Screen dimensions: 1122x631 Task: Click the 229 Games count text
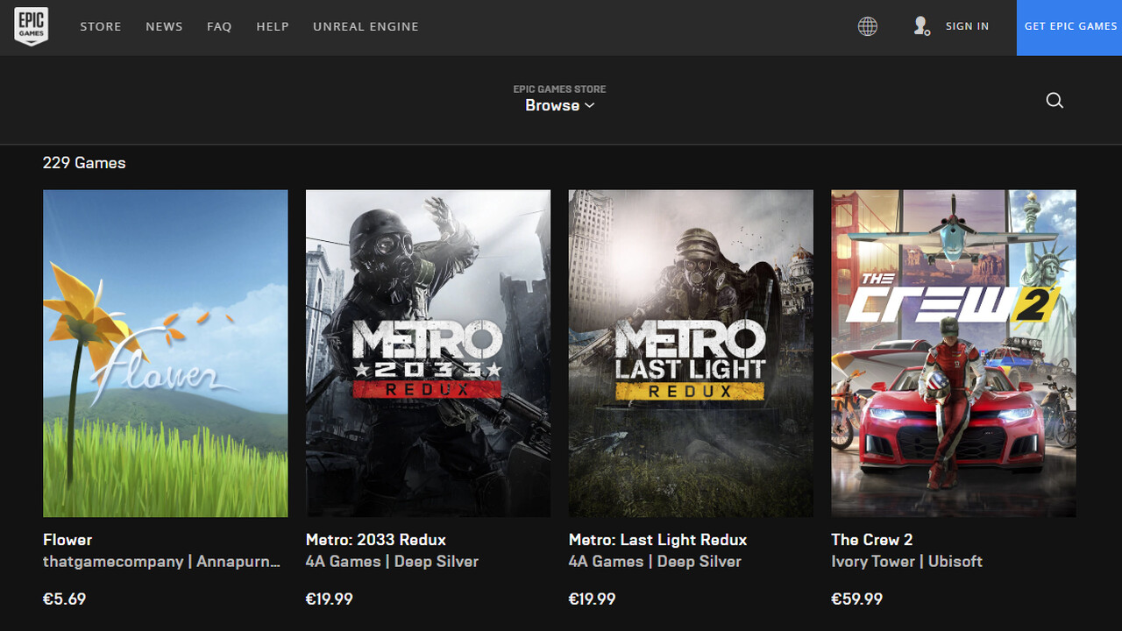click(84, 163)
